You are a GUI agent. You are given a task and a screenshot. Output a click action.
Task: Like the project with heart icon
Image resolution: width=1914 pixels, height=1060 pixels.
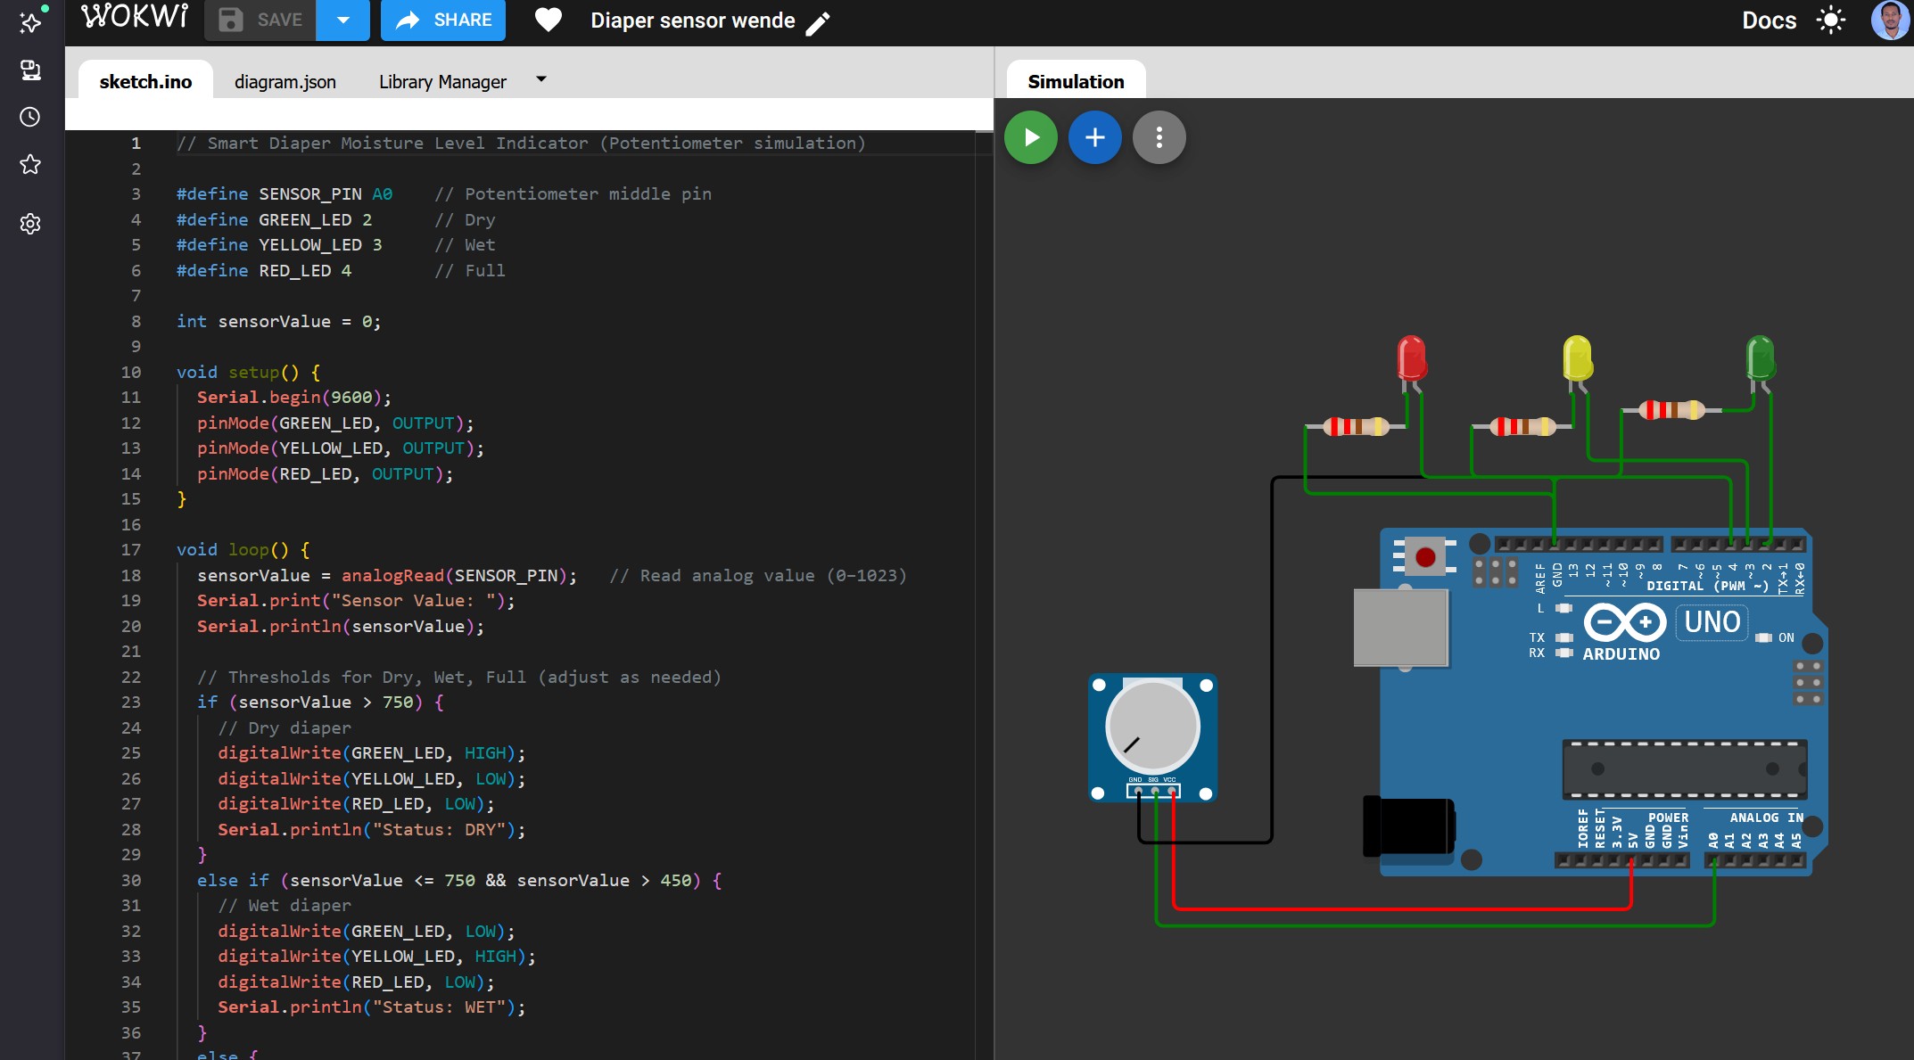548,20
